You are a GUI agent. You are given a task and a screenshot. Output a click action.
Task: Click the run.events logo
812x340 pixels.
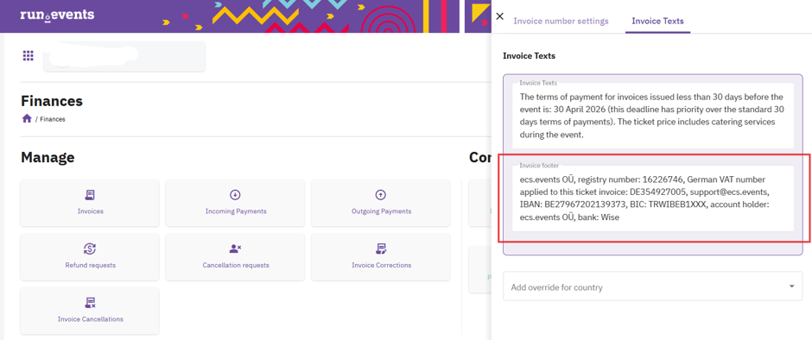coord(57,15)
